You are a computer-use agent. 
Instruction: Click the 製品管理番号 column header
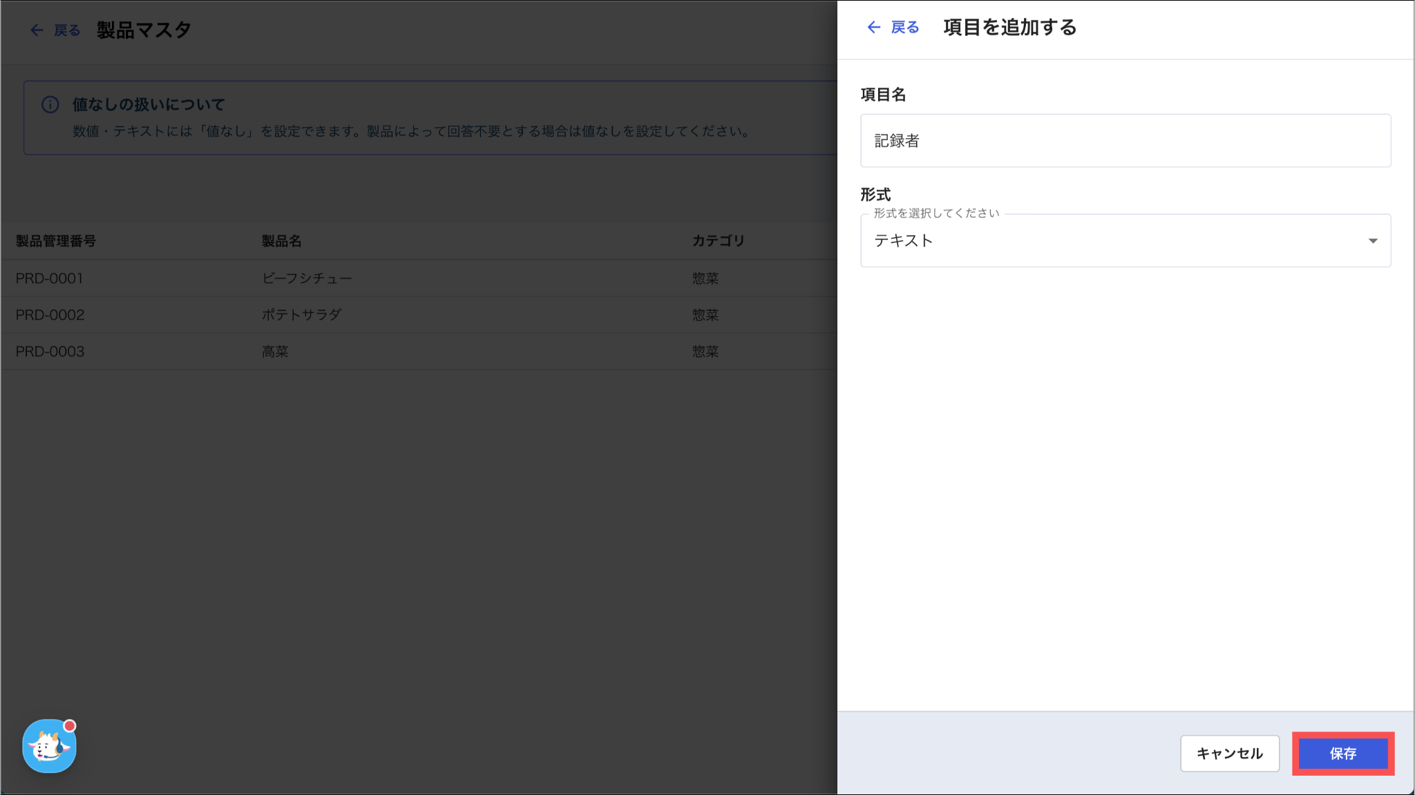56,241
